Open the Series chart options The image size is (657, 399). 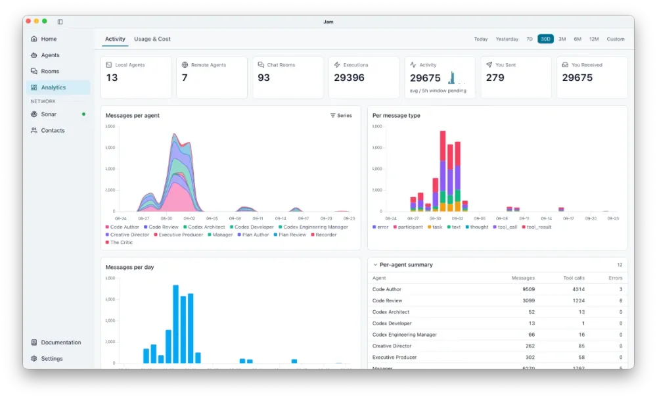(341, 116)
